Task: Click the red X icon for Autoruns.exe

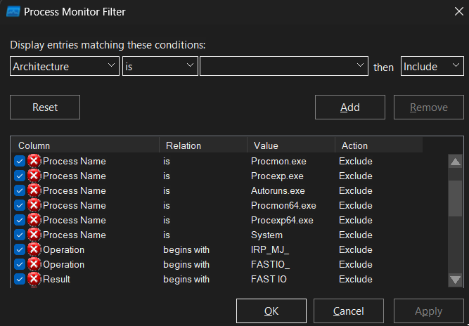Action: [x=34, y=190]
